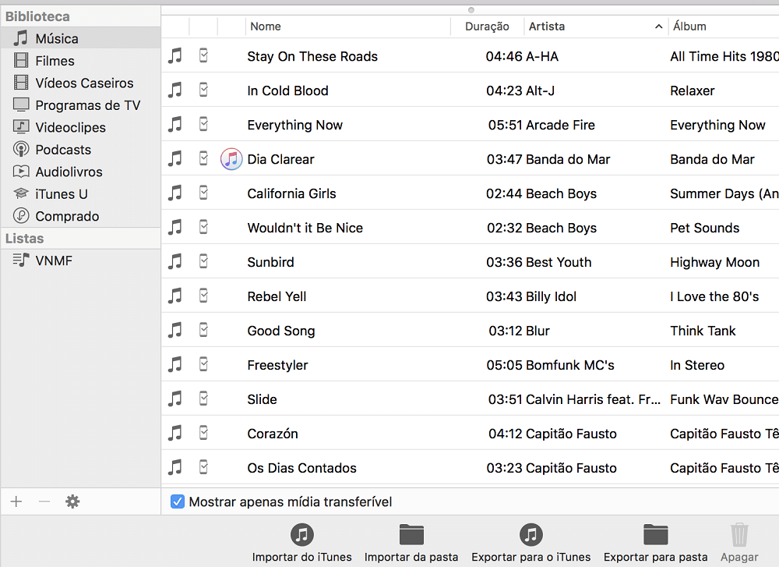Click the device checkmark icon for Wouldn't it Be Nice
The height and width of the screenshot is (567, 779).
click(203, 227)
